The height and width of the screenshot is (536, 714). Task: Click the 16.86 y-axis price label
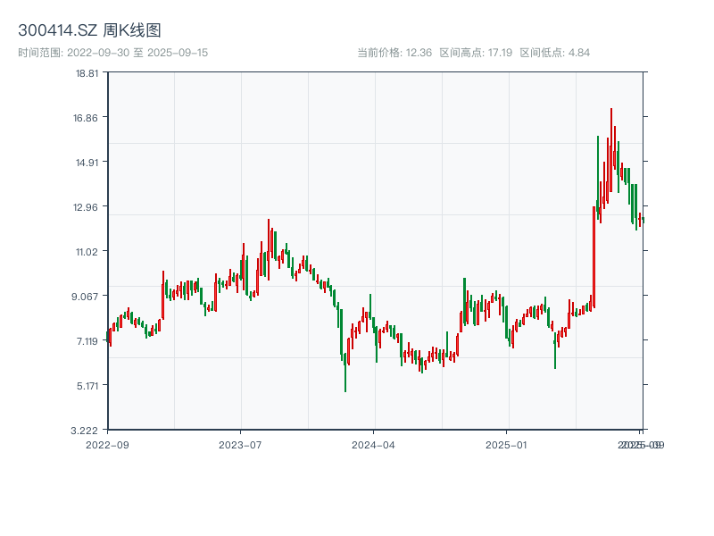point(87,118)
